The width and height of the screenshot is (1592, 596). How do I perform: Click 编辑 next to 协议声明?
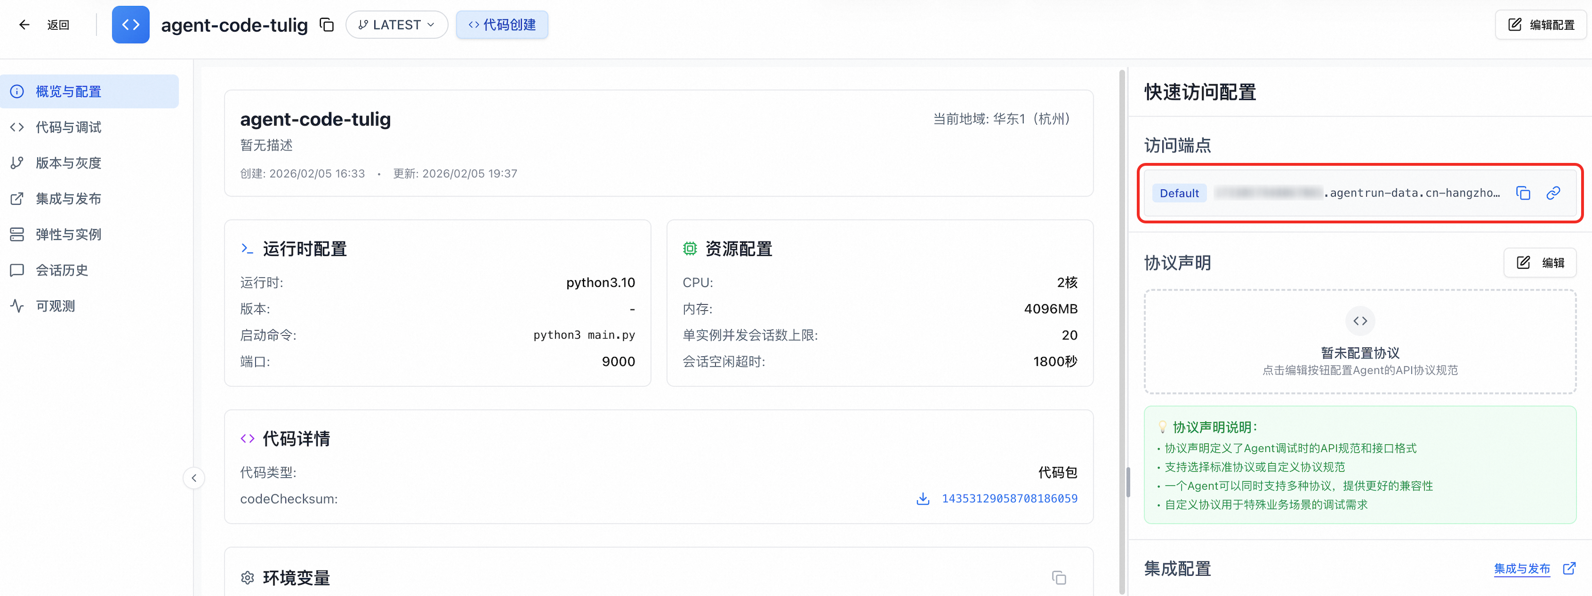[x=1540, y=263]
